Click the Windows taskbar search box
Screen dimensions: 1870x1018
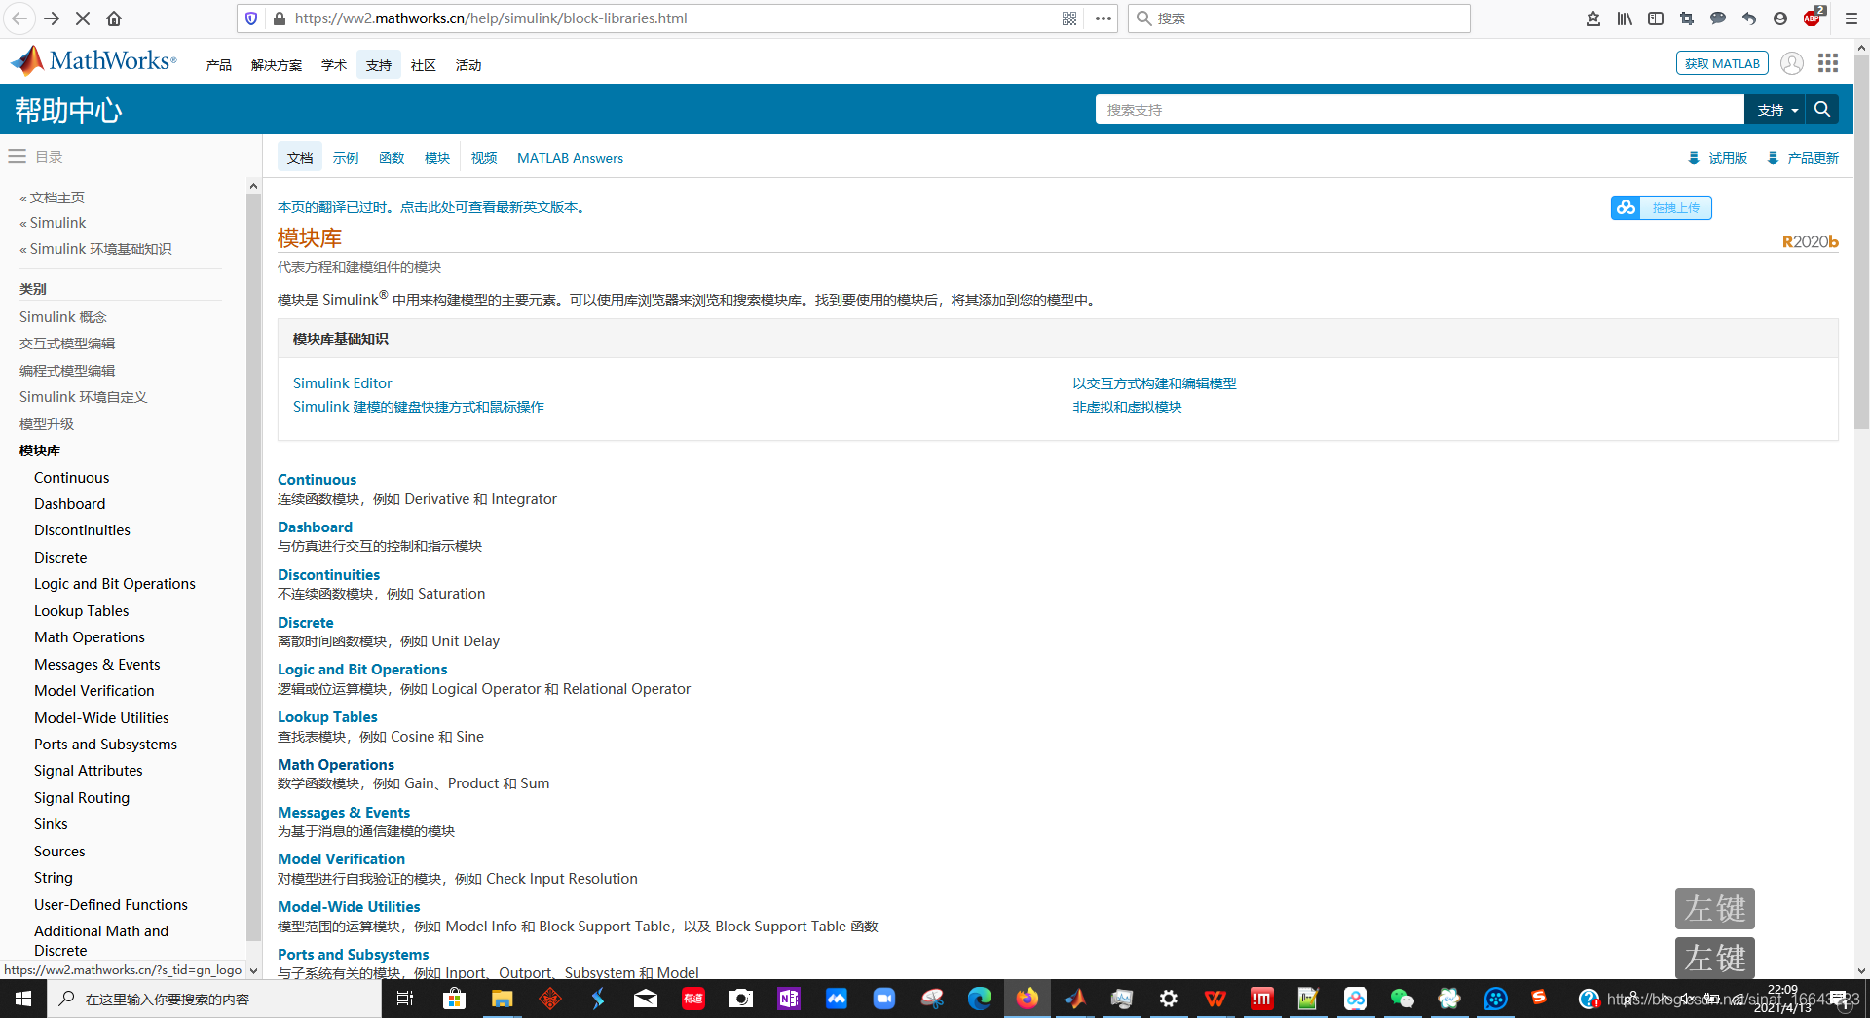(214, 999)
